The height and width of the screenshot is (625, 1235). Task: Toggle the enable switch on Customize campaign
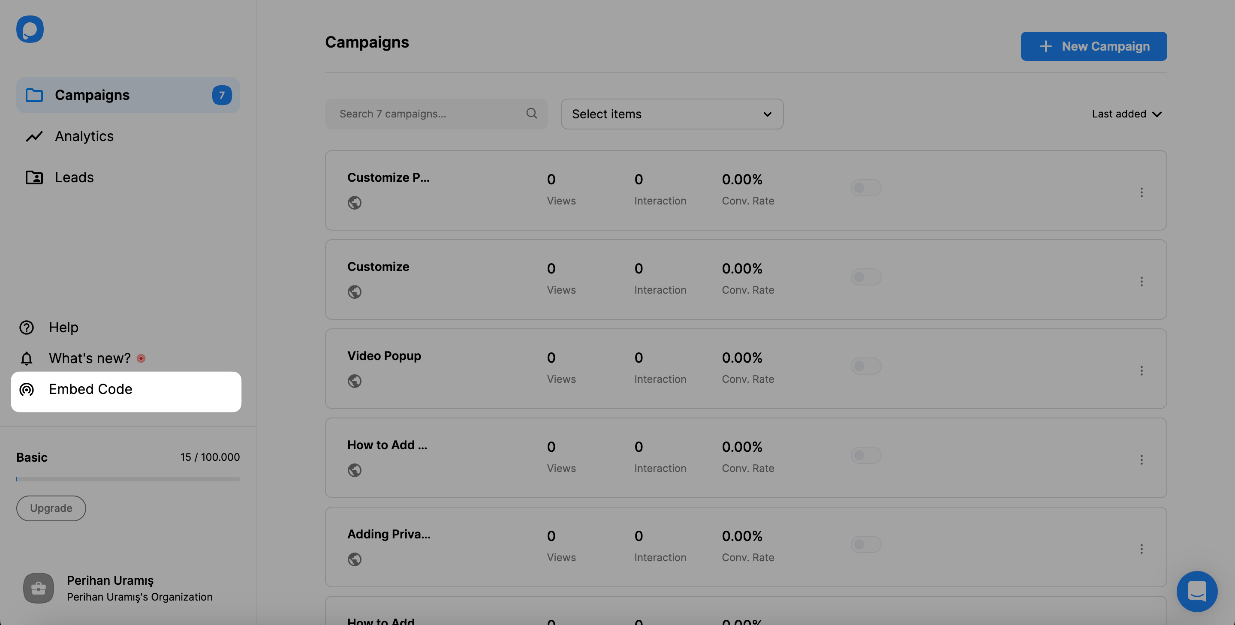point(866,277)
